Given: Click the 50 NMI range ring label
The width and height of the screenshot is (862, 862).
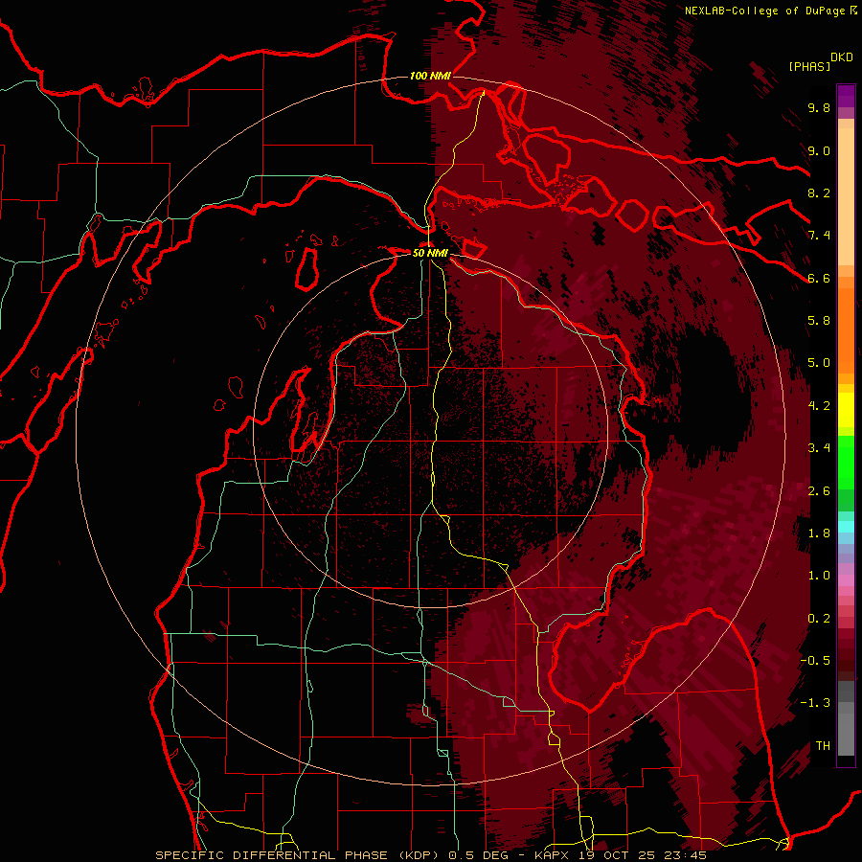Looking at the screenshot, I should (430, 253).
